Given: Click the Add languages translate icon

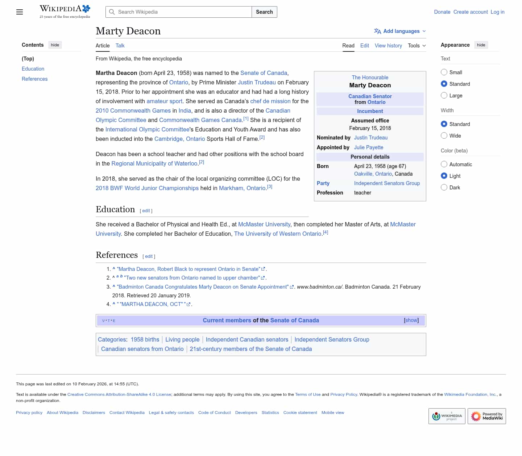Looking at the screenshot, I should 377,31.
